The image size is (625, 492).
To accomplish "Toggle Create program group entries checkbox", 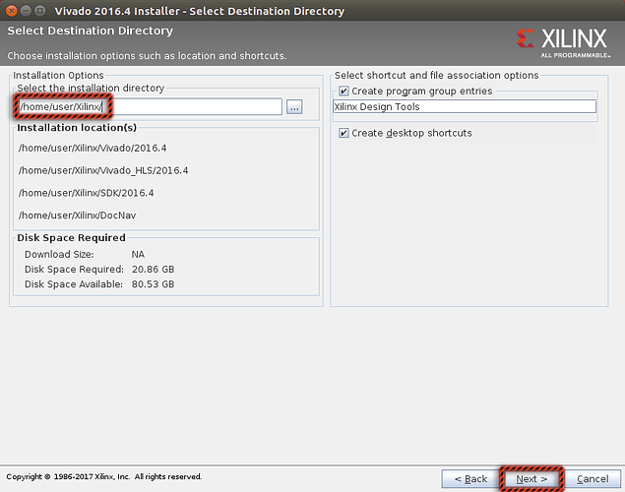I will pyautogui.click(x=344, y=92).
